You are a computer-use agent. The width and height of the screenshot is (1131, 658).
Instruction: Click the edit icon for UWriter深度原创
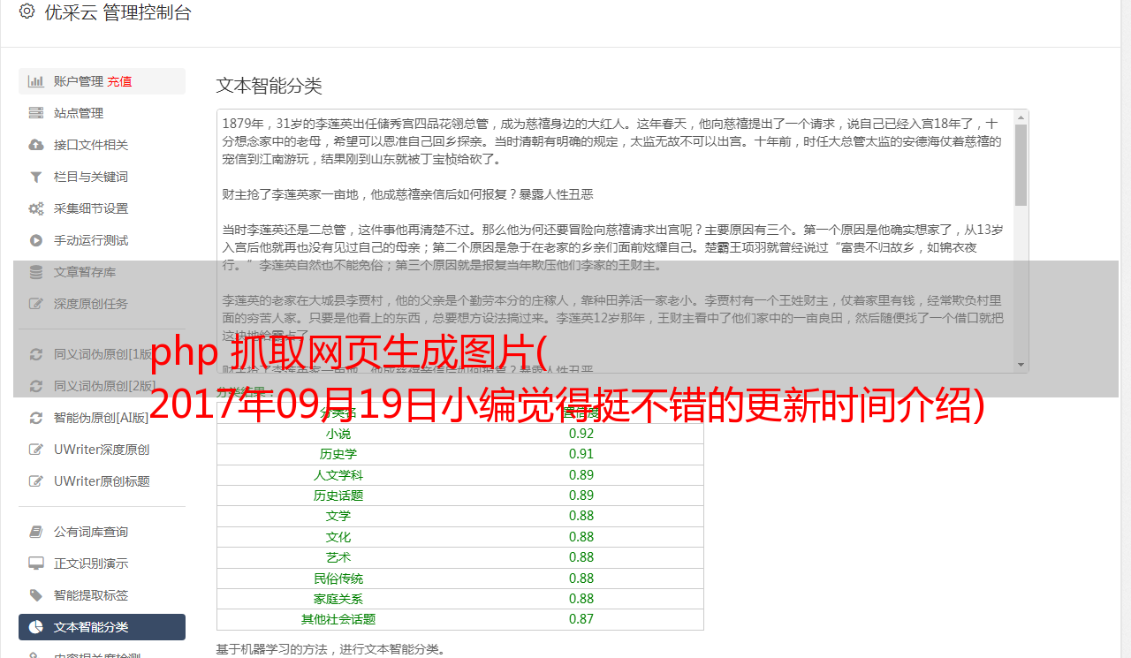[x=35, y=450]
